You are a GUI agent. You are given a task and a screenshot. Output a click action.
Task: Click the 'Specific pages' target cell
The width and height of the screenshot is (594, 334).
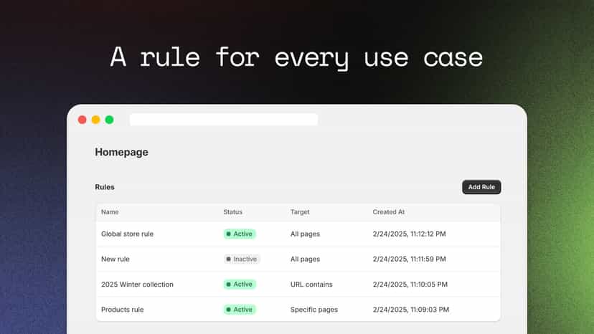(314, 310)
